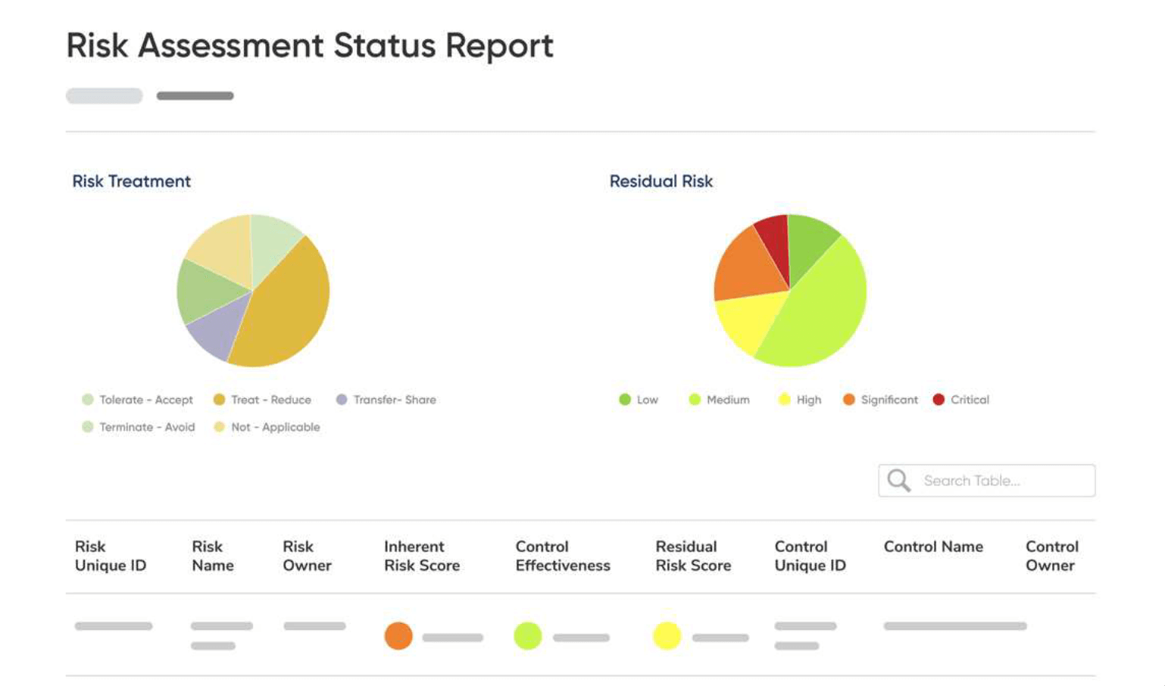
Task: Open the Residual Risk Score column header
Action: tap(693, 556)
